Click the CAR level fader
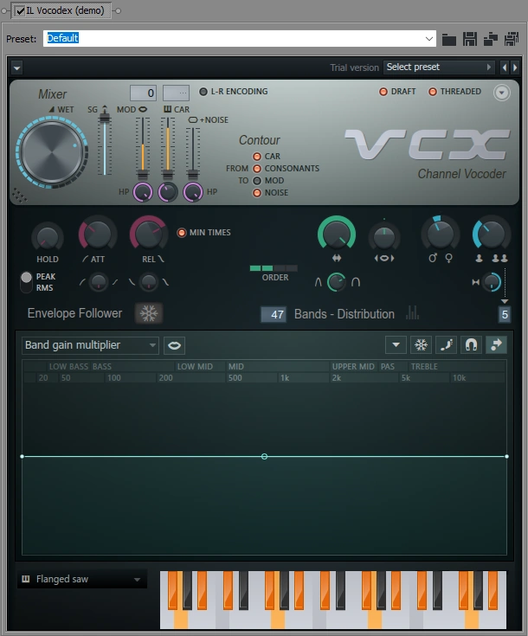This screenshot has width=528, height=636. (x=168, y=149)
